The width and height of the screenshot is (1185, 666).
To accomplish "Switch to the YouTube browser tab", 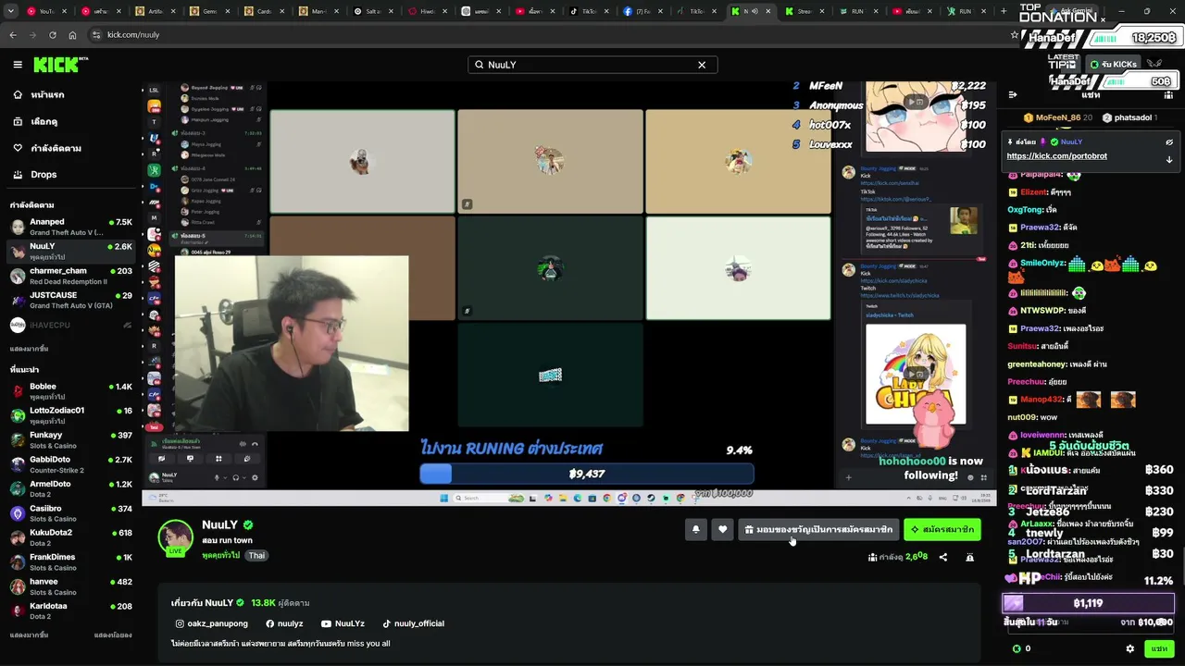I will [x=46, y=11].
